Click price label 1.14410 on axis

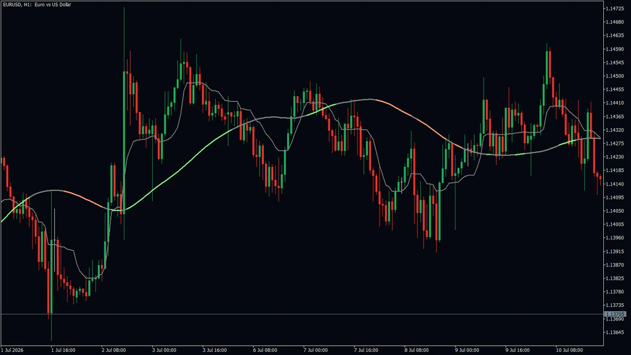[x=615, y=103]
